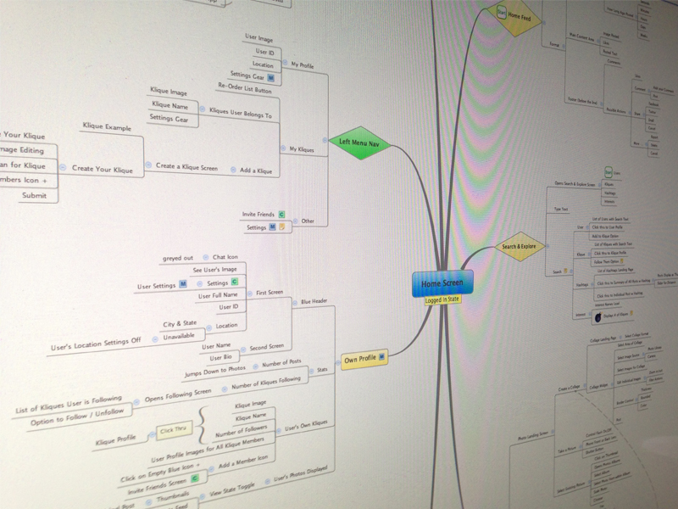
Task: Click the green C marker beside Settings in Blue Header
Action: click(235, 282)
